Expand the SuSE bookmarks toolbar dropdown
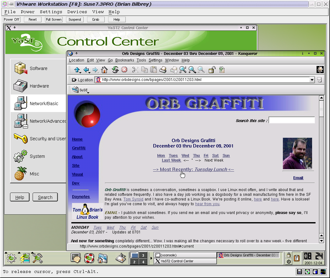Screen dimensions: 330x278 click(x=88, y=93)
